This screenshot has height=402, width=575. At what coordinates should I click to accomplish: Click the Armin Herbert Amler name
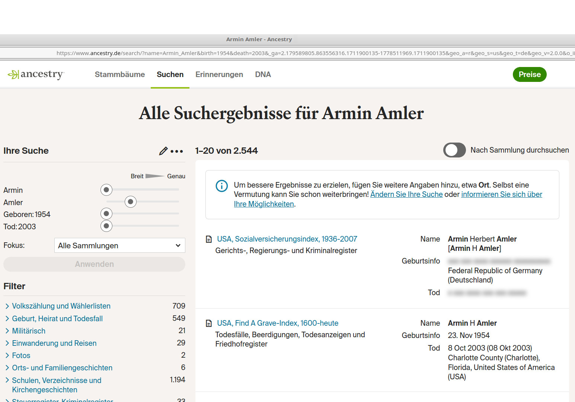pyautogui.click(x=482, y=239)
